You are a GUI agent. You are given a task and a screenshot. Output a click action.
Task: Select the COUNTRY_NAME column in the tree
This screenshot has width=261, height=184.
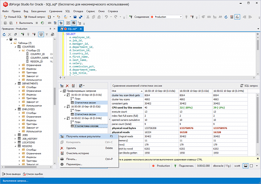pos(39,58)
